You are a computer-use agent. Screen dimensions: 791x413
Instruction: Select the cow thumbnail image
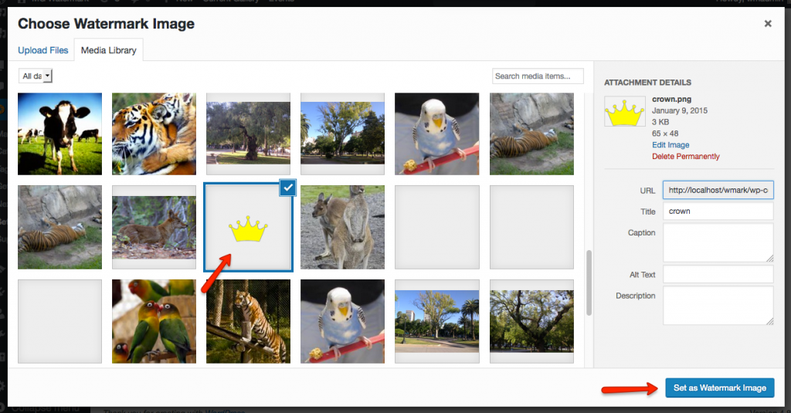click(x=60, y=134)
